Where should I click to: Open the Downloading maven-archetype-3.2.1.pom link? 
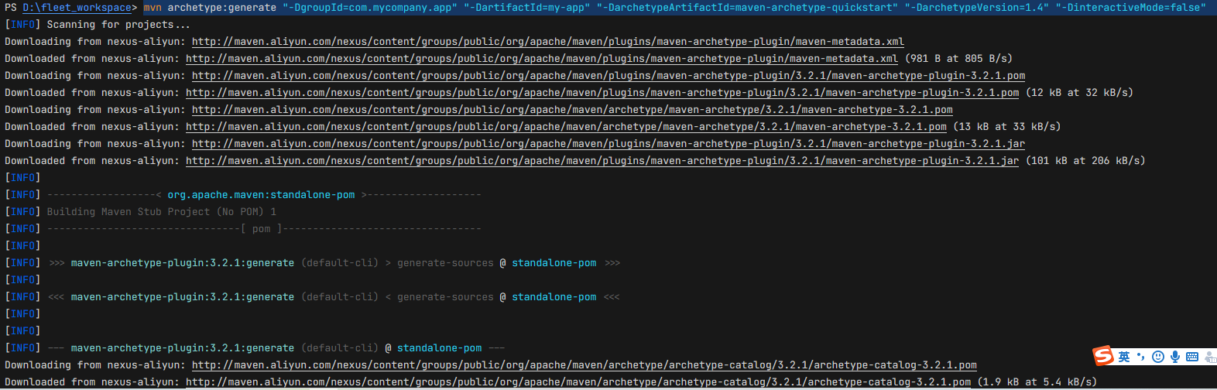(572, 110)
